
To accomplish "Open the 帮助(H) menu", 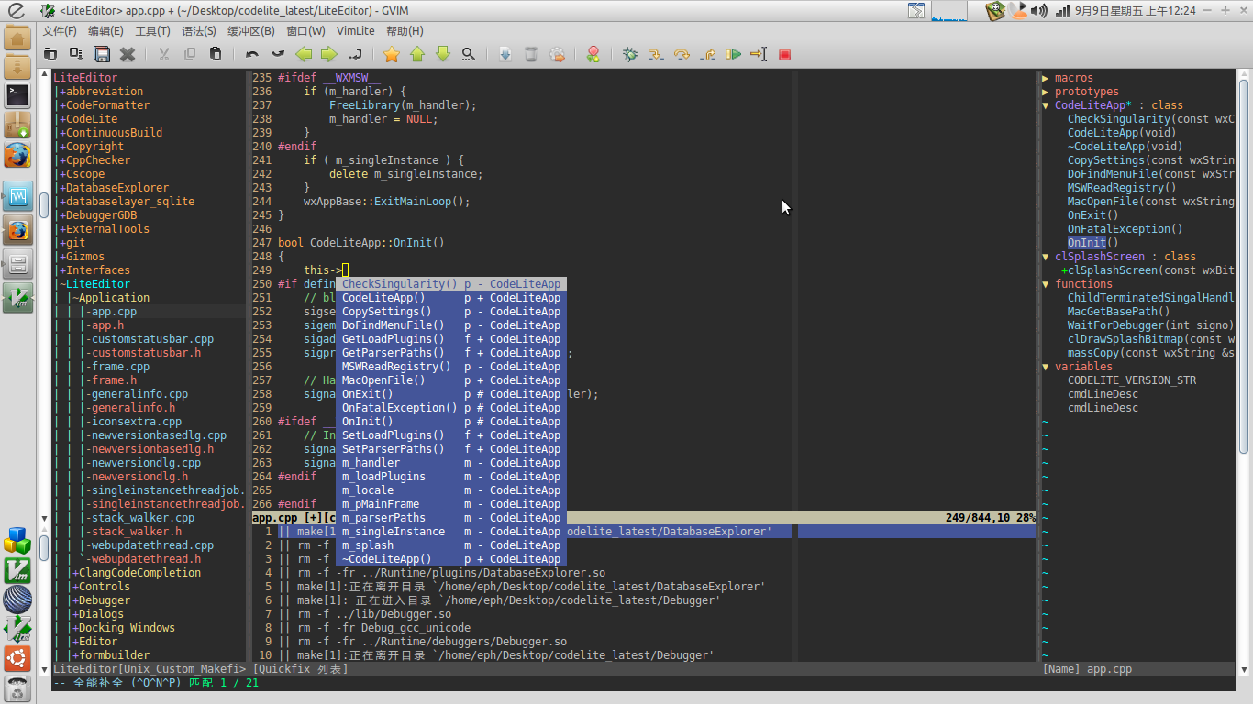I will point(405,31).
